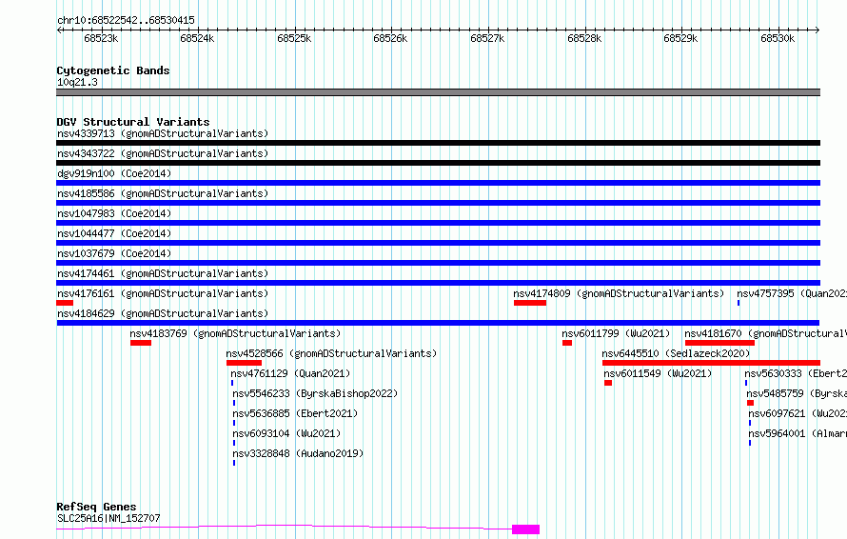Click the 68525k ruler tick label
This screenshot has width=847, height=539.
pyautogui.click(x=294, y=38)
